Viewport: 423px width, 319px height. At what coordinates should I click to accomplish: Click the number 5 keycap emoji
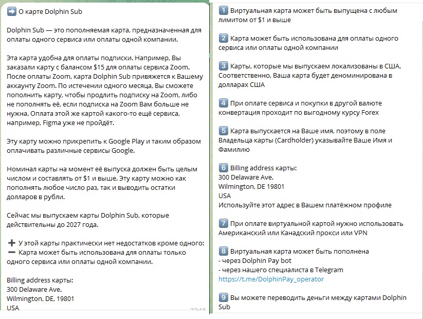[x=223, y=131]
